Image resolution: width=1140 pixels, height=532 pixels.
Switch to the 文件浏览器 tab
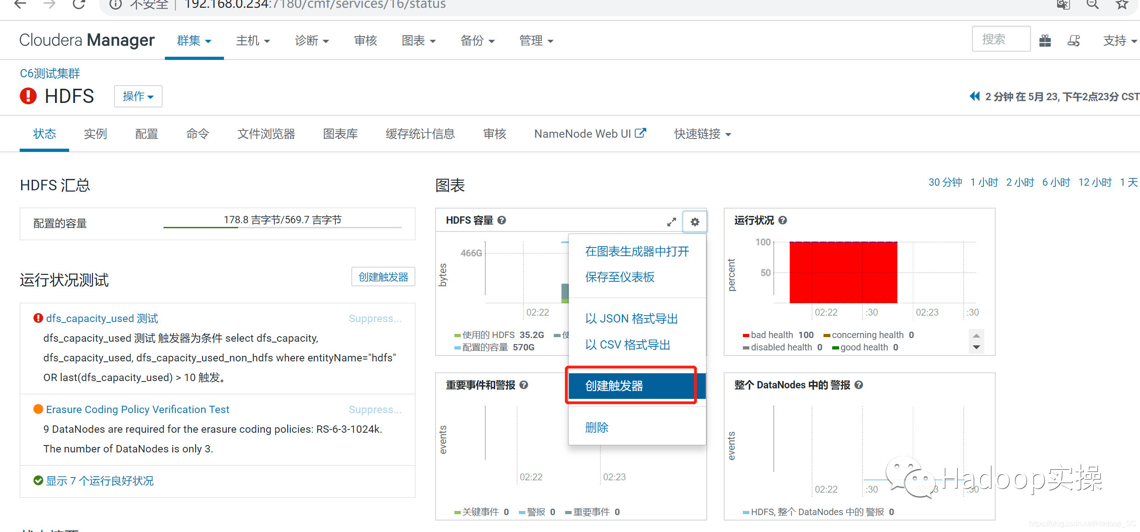pyautogui.click(x=266, y=134)
